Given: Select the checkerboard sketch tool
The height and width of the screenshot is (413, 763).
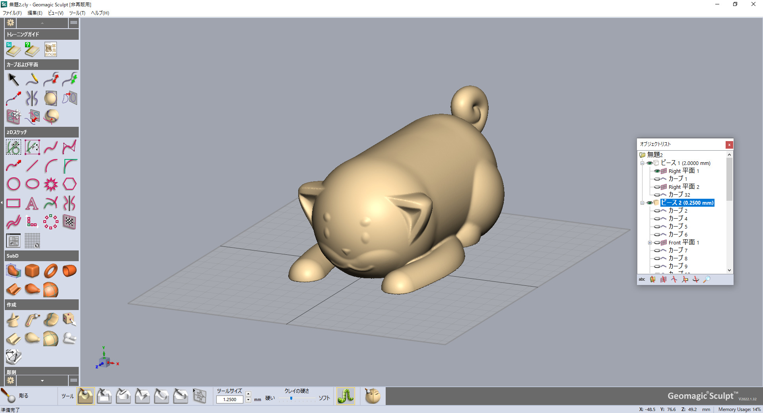Looking at the screenshot, I should click(70, 222).
